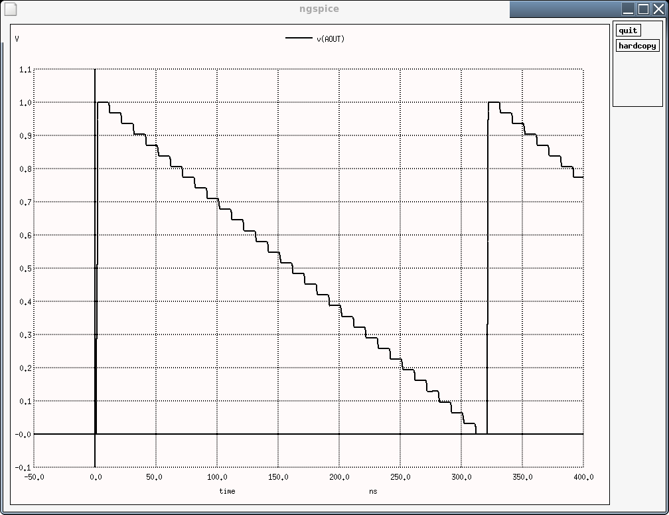Click the -50.0 x-axis tick label
Viewport: 669px width, 515px height.
click(34, 477)
